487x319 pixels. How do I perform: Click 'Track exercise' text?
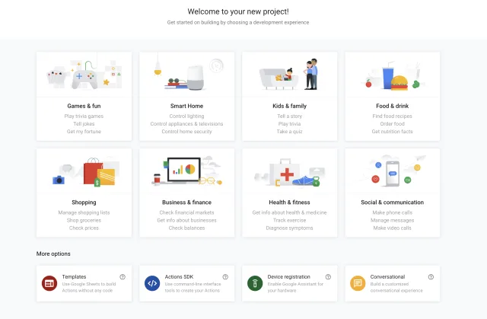(x=289, y=220)
